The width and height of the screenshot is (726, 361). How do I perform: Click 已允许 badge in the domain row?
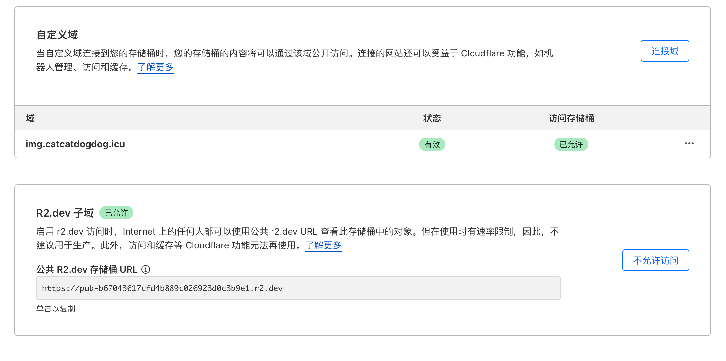(x=571, y=144)
